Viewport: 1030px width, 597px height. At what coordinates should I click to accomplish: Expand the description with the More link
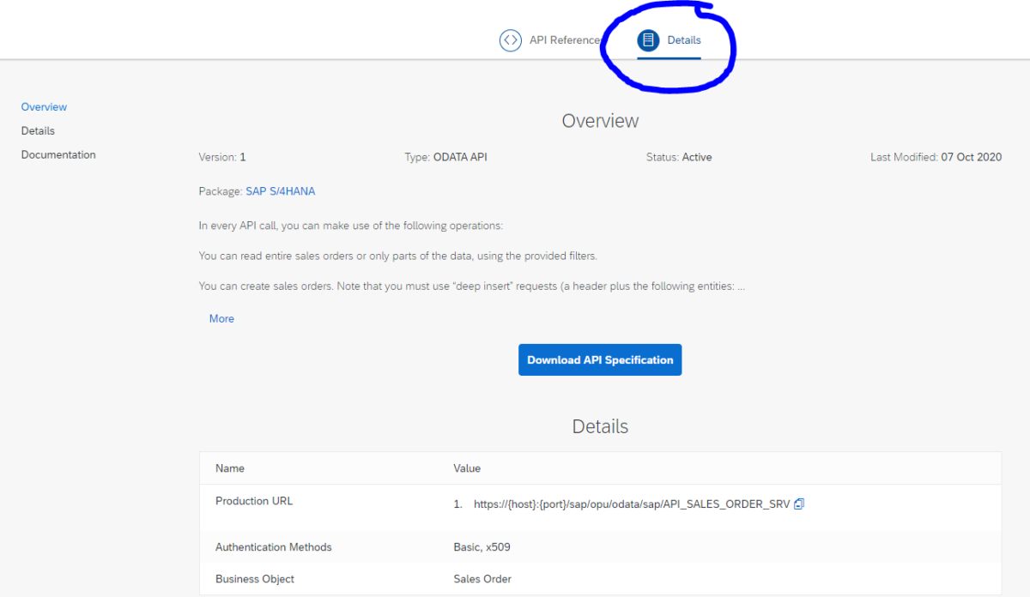click(x=221, y=318)
